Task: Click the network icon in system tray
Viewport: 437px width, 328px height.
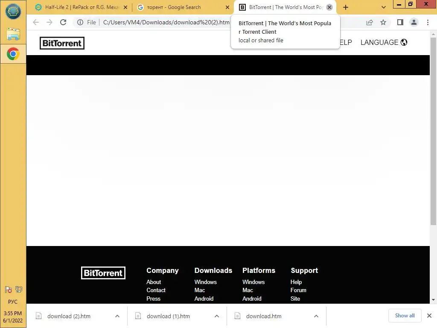Action: point(19,290)
